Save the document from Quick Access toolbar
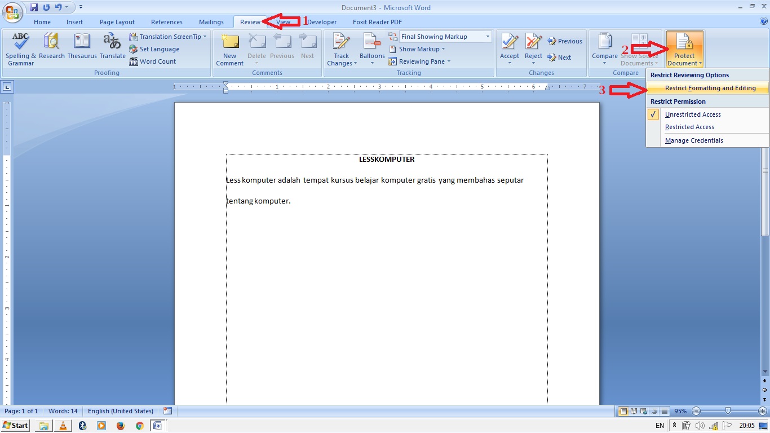Screen dimensions: 770x433 (34, 7)
